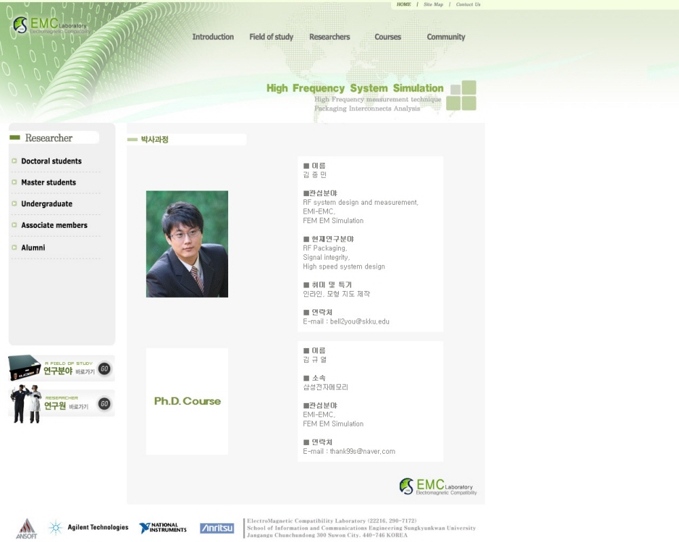Go to the Researchers menu
The image size is (679, 542).
click(329, 37)
